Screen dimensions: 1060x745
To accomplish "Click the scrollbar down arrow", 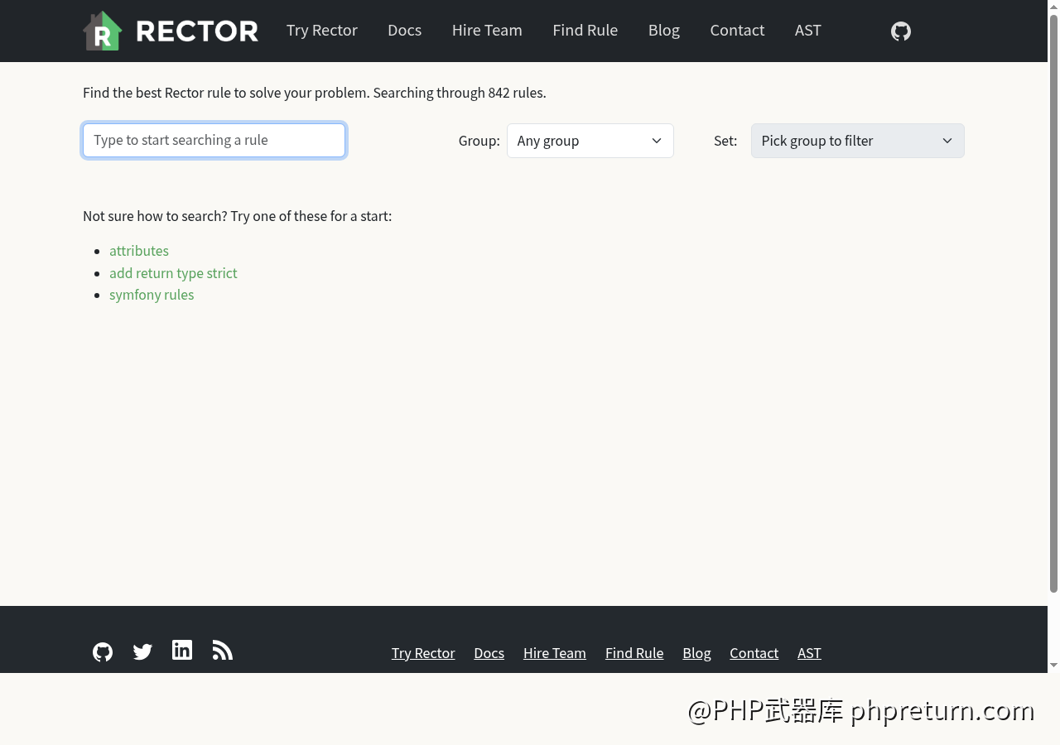I will click(x=1053, y=666).
